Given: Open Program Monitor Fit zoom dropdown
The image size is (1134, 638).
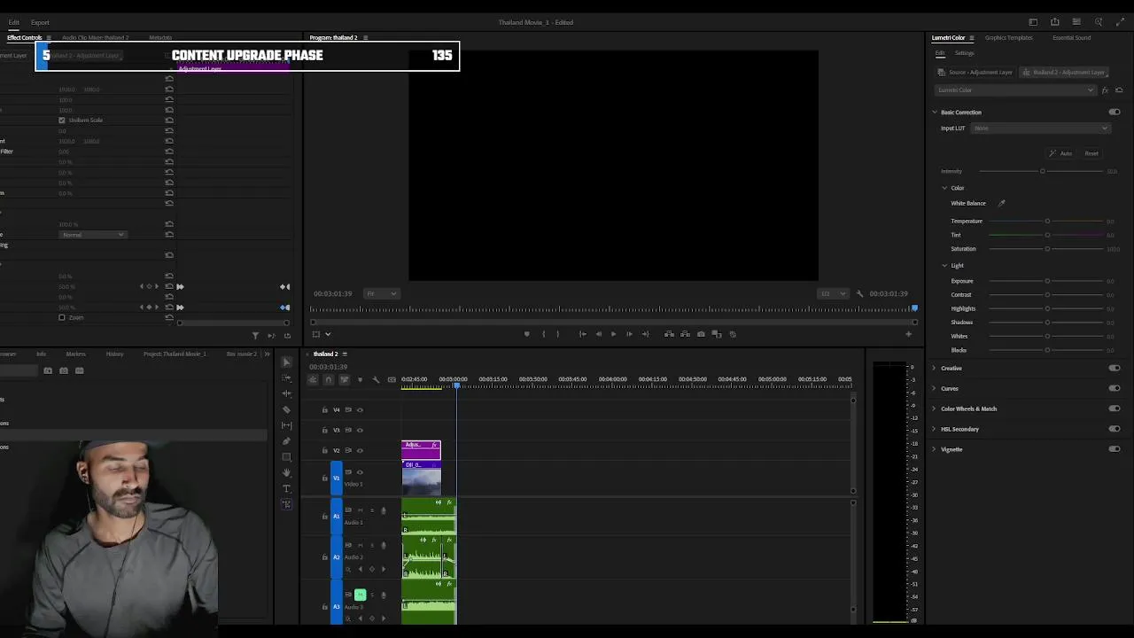Looking at the screenshot, I should pyautogui.click(x=382, y=293).
